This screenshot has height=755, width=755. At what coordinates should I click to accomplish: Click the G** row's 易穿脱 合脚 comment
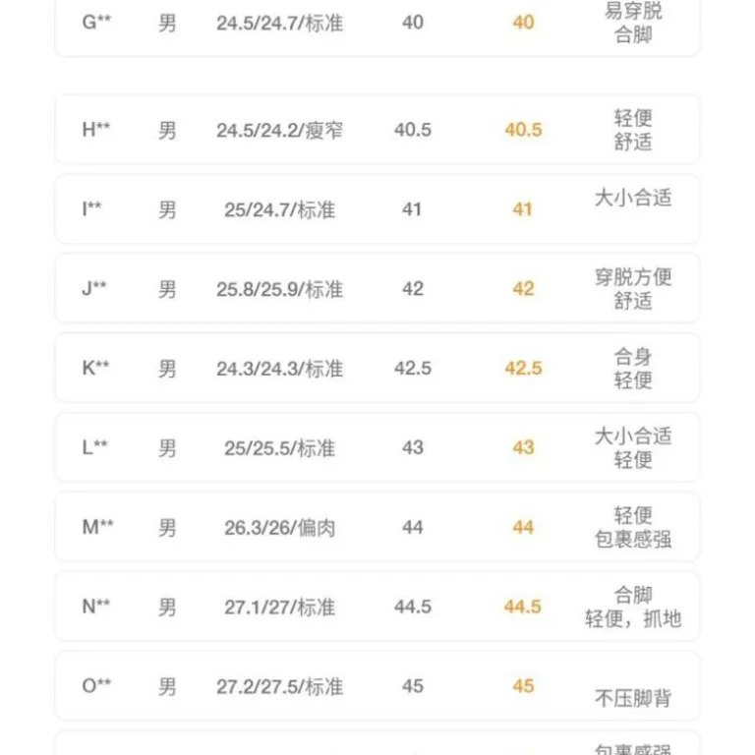click(x=633, y=23)
